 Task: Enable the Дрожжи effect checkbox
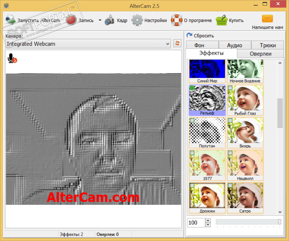[192, 185]
